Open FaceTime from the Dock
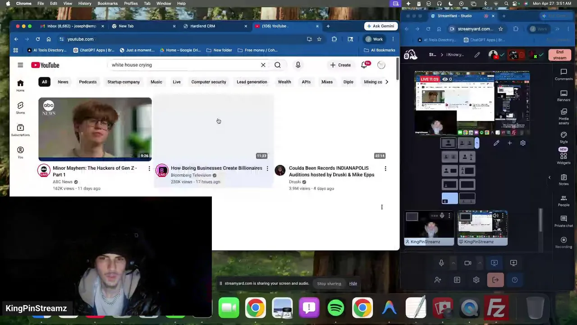577x325 pixels. click(x=229, y=308)
